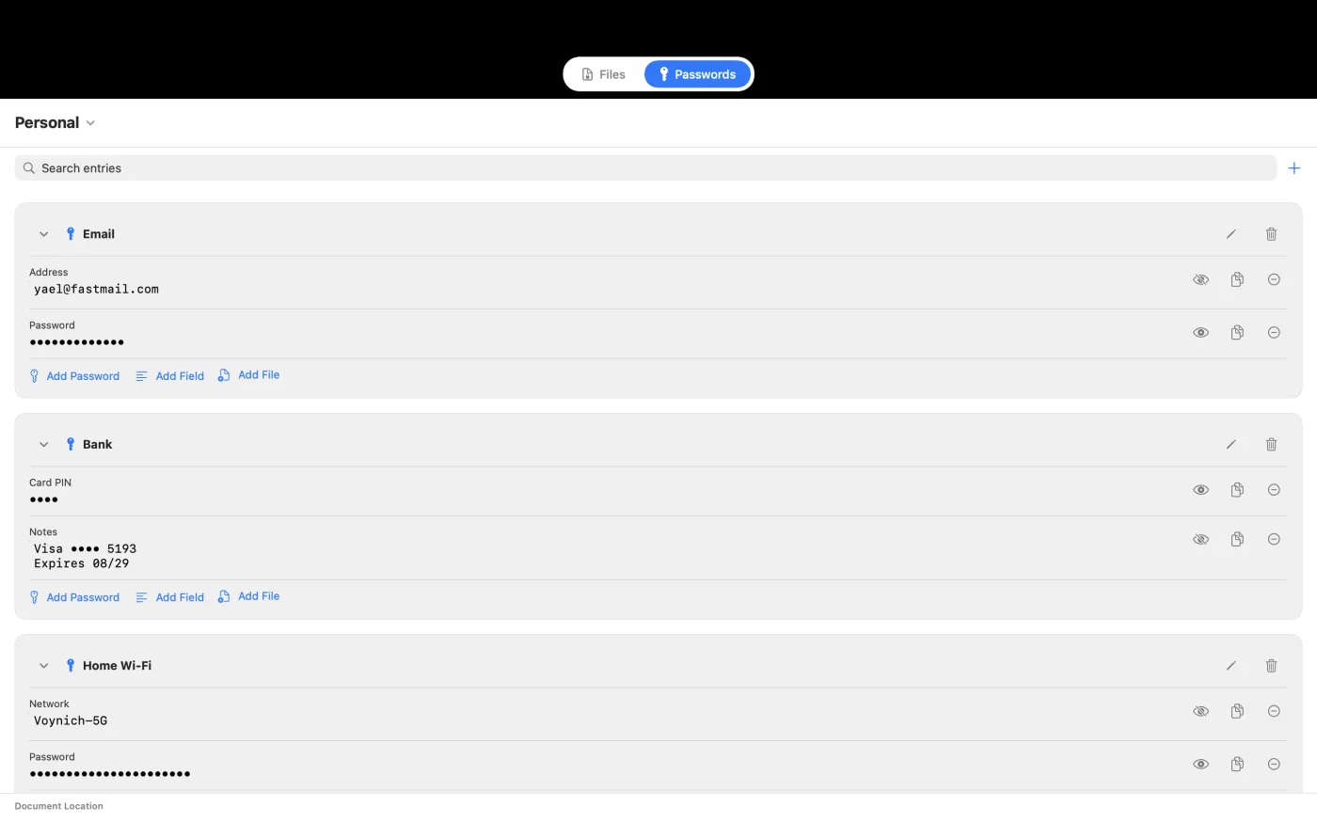Delete the Email entry

pos(1272,234)
